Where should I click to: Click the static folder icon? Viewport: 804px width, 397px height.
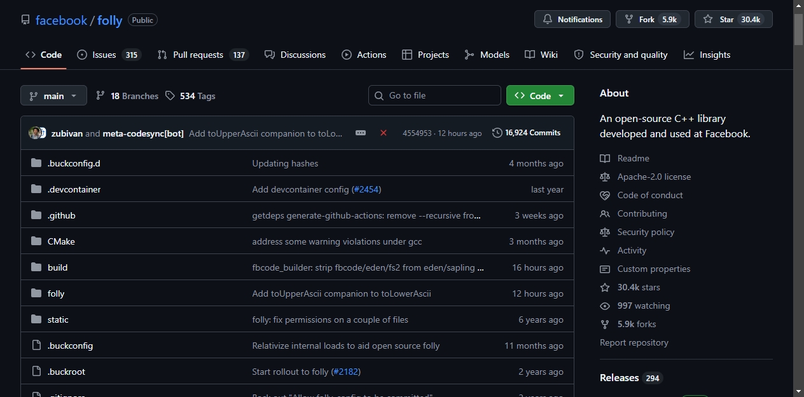pyautogui.click(x=36, y=320)
